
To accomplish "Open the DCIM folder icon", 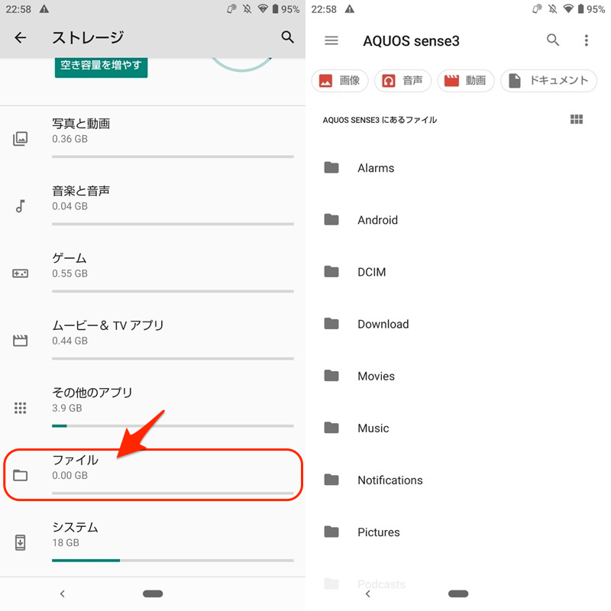I will (x=331, y=272).
